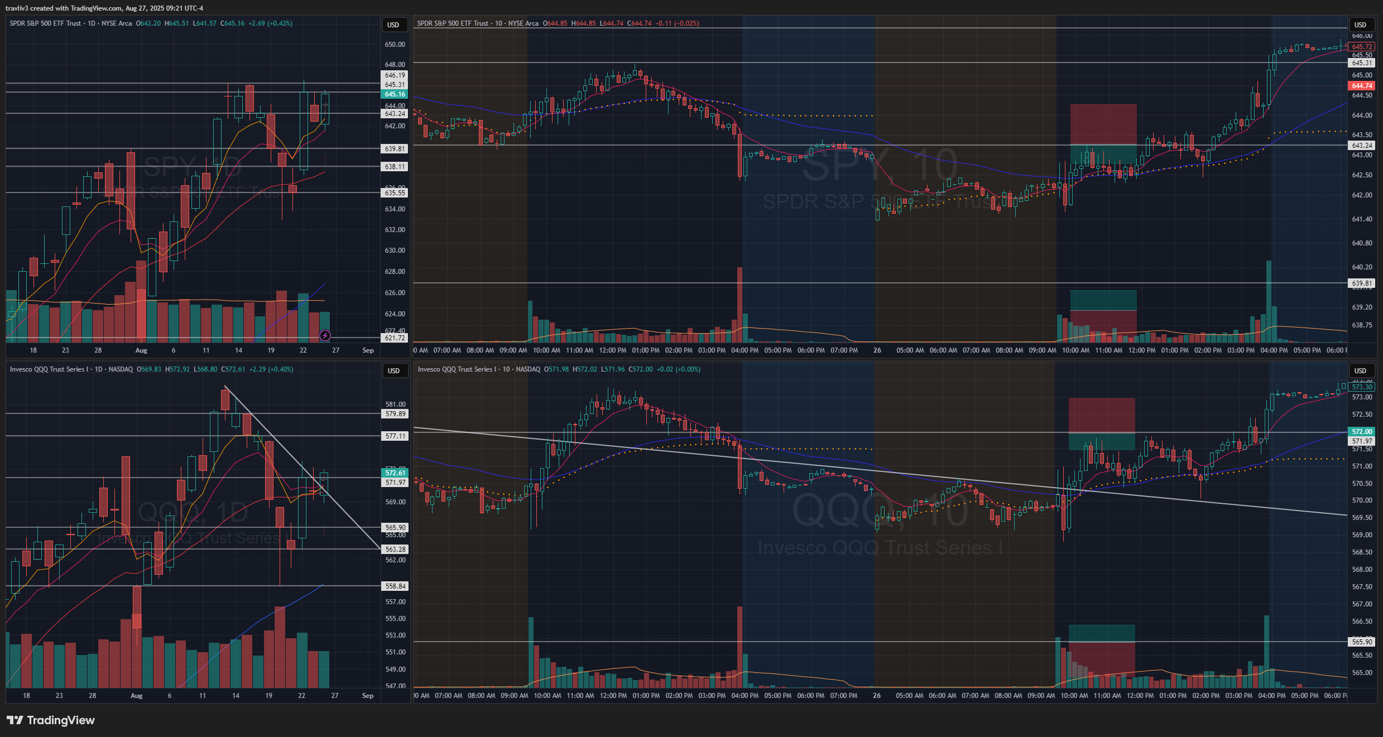
Task: Open USD currency selector on SPY daily chart
Action: [393, 25]
